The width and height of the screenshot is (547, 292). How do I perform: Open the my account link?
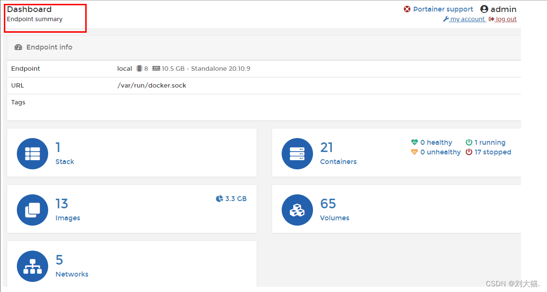[468, 19]
